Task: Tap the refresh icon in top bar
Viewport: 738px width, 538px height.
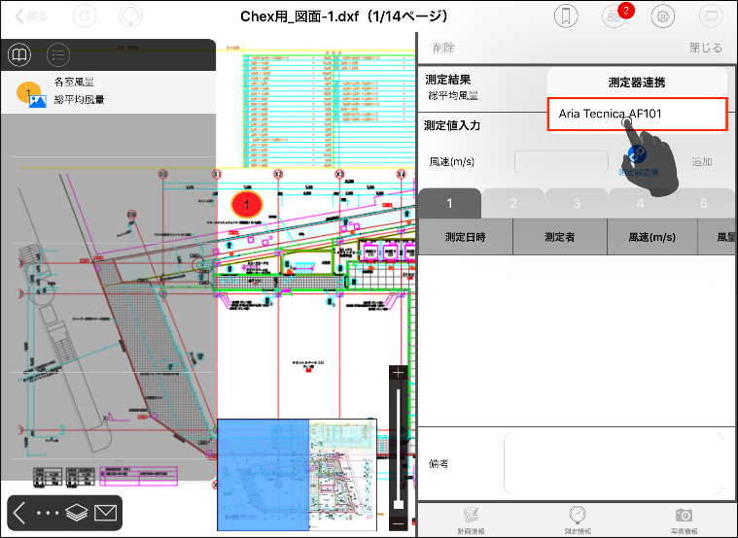Action: (85, 17)
